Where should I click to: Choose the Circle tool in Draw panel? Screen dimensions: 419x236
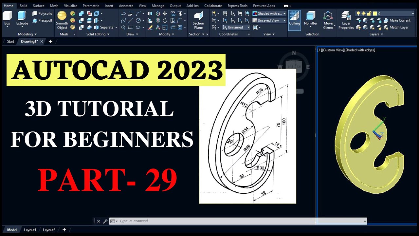(x=138, y=20)
